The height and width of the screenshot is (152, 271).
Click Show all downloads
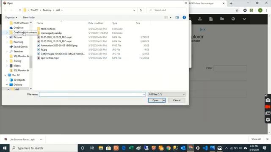[x=256, y=139]
